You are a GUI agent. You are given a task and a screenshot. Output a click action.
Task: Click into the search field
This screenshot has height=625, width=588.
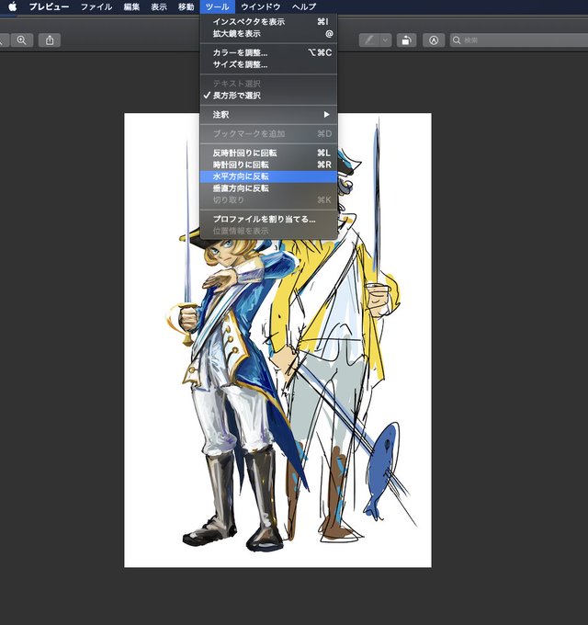pos(519,40)
